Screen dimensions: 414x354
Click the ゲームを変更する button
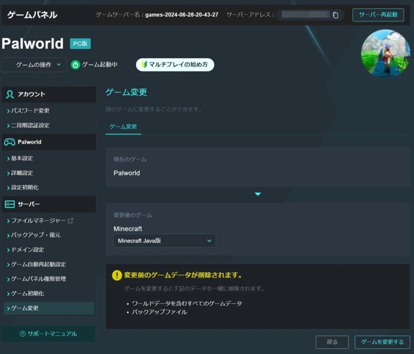pos(382,342)
